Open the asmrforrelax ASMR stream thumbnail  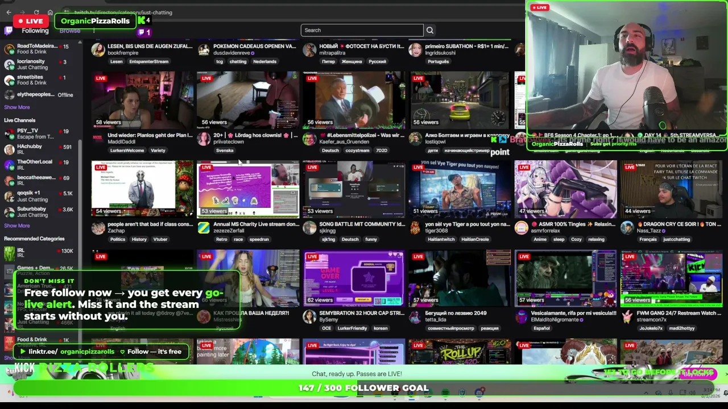[565, 189]
